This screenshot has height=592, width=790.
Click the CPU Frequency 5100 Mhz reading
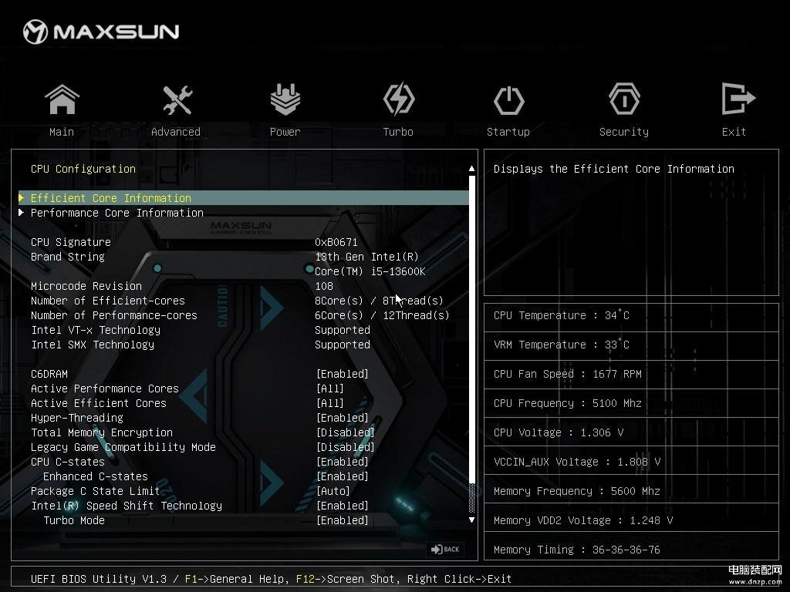click(567, 403)
